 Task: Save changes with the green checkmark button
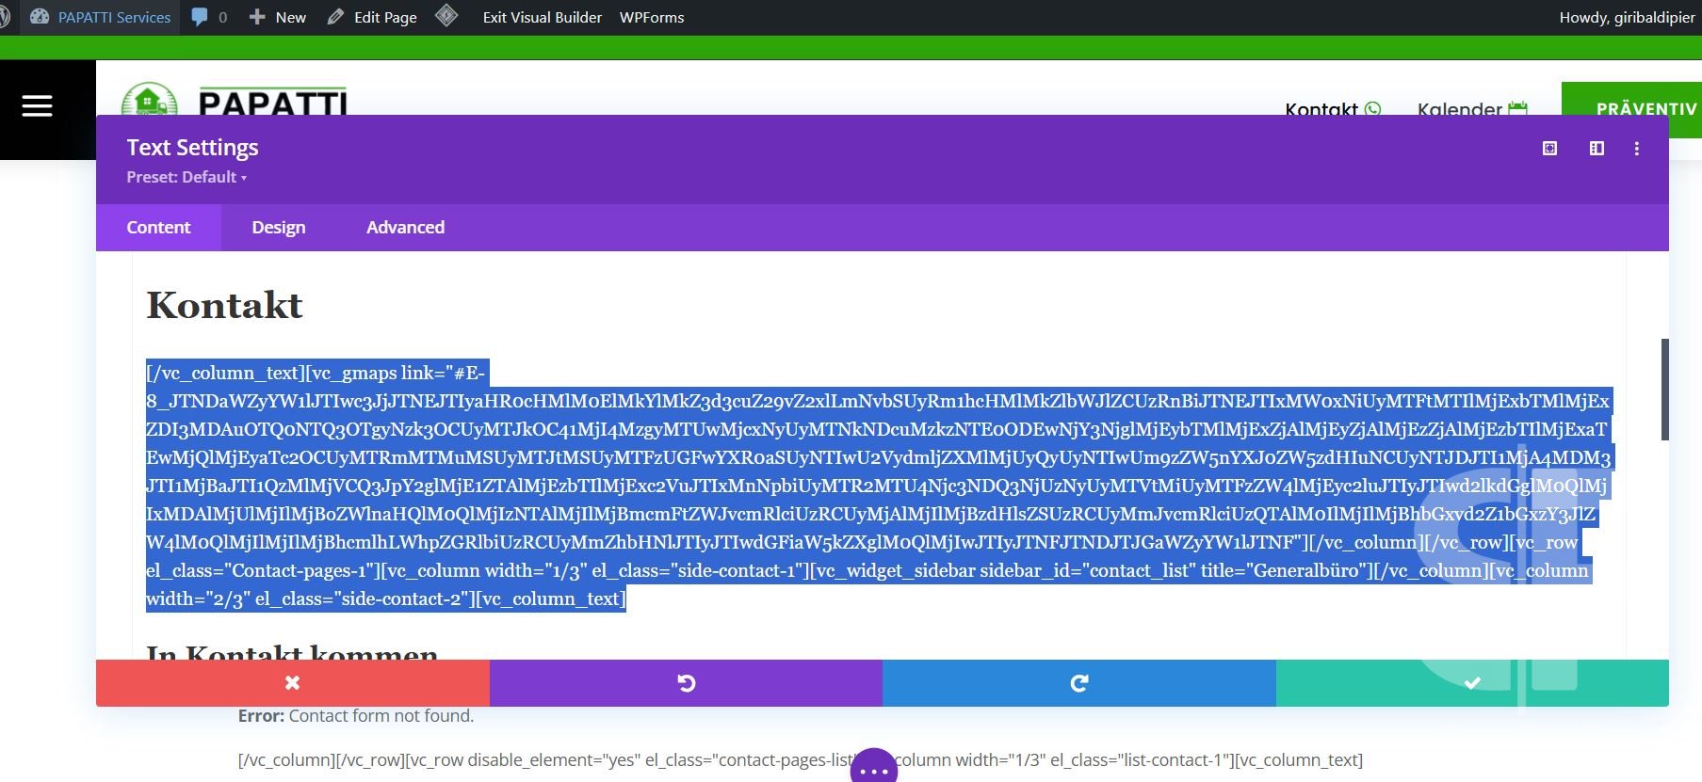[x=1471, y=683]
